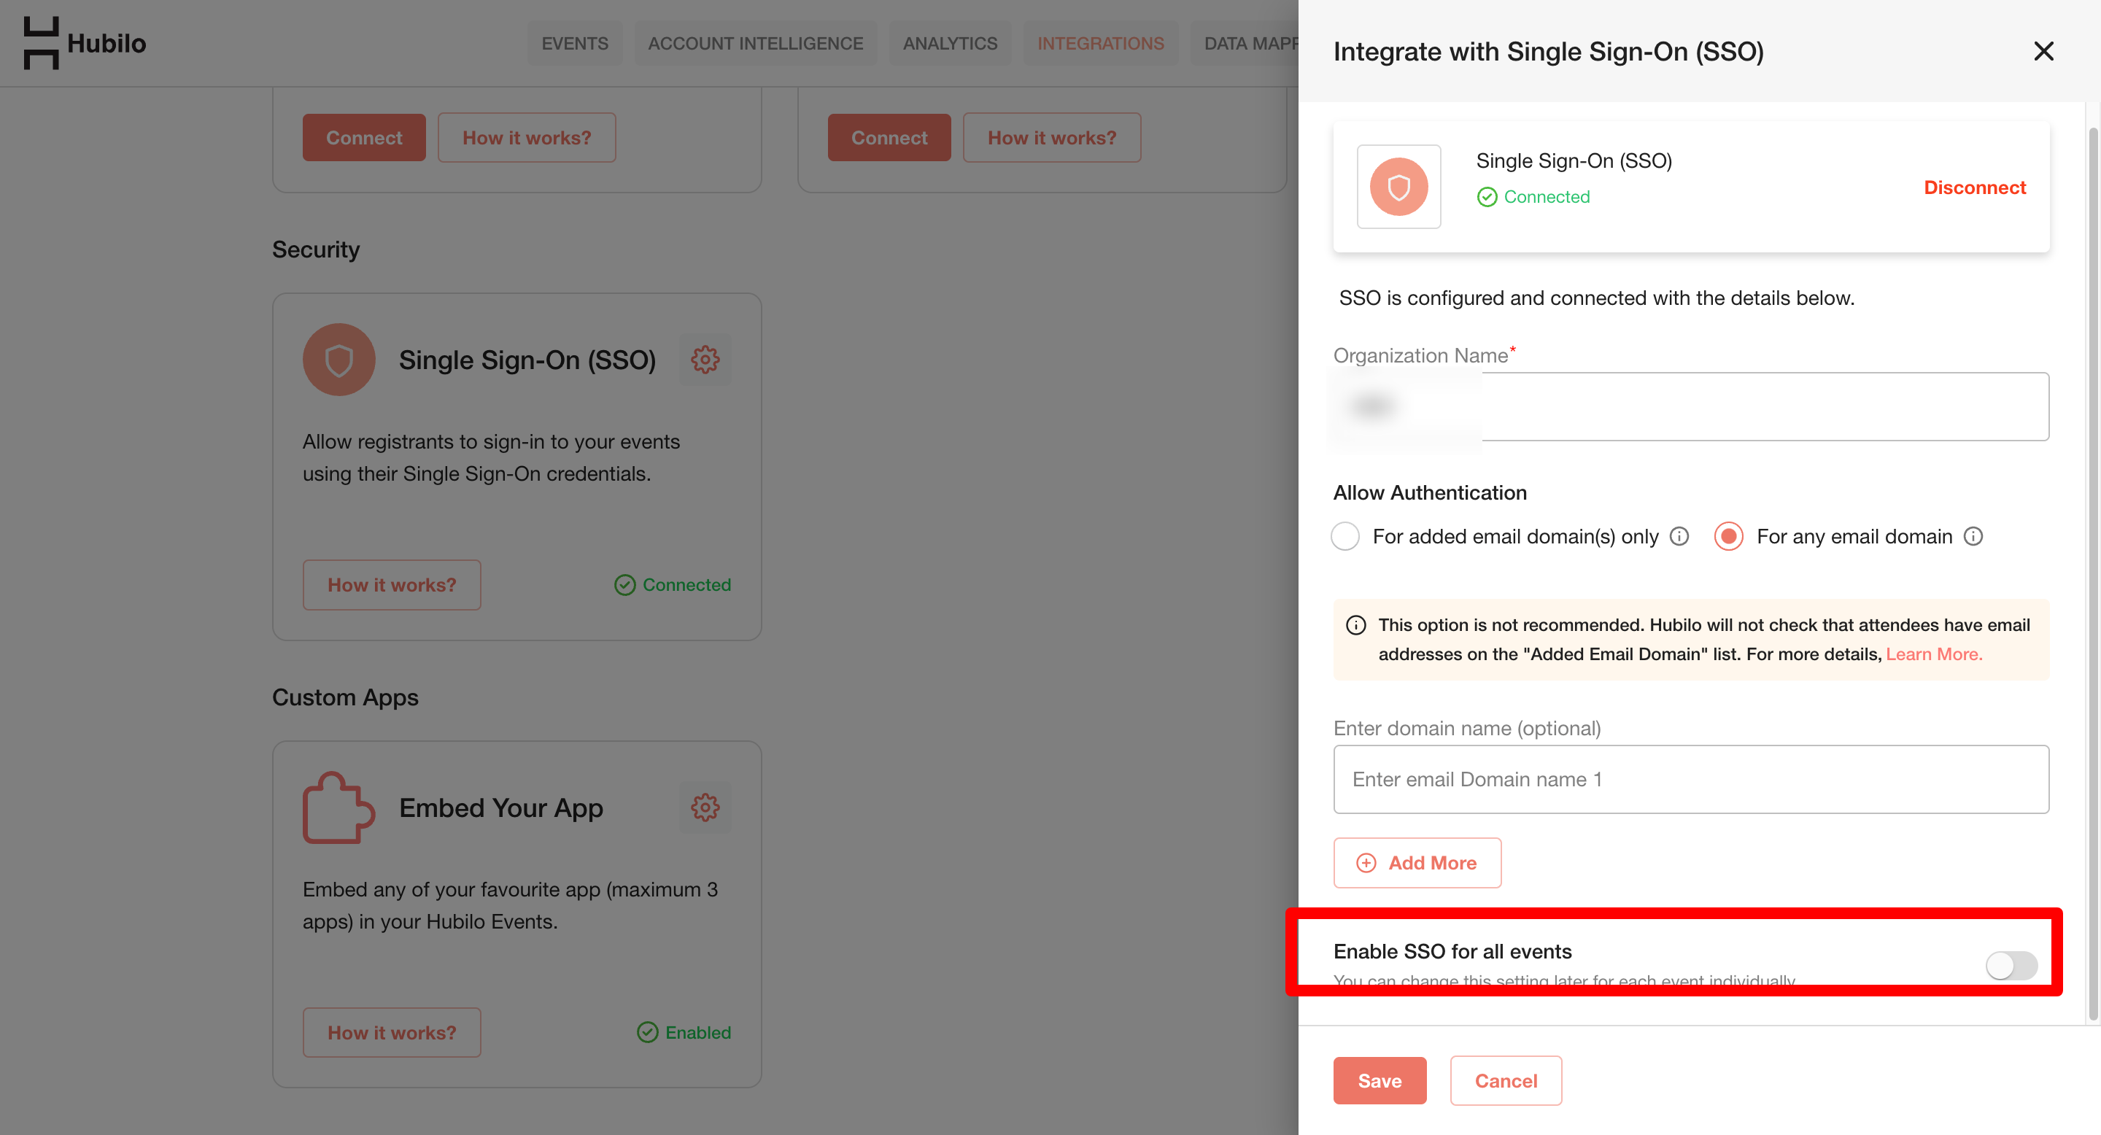Click the second Connect button
Image resolution: width=2101 pixels, height=1135 pixels.
(x=889, y=138)
